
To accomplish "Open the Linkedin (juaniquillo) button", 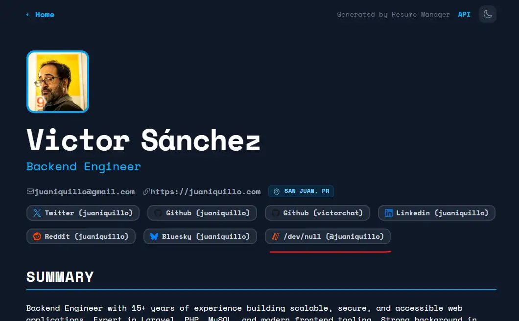I will click(x=437, y=213).
